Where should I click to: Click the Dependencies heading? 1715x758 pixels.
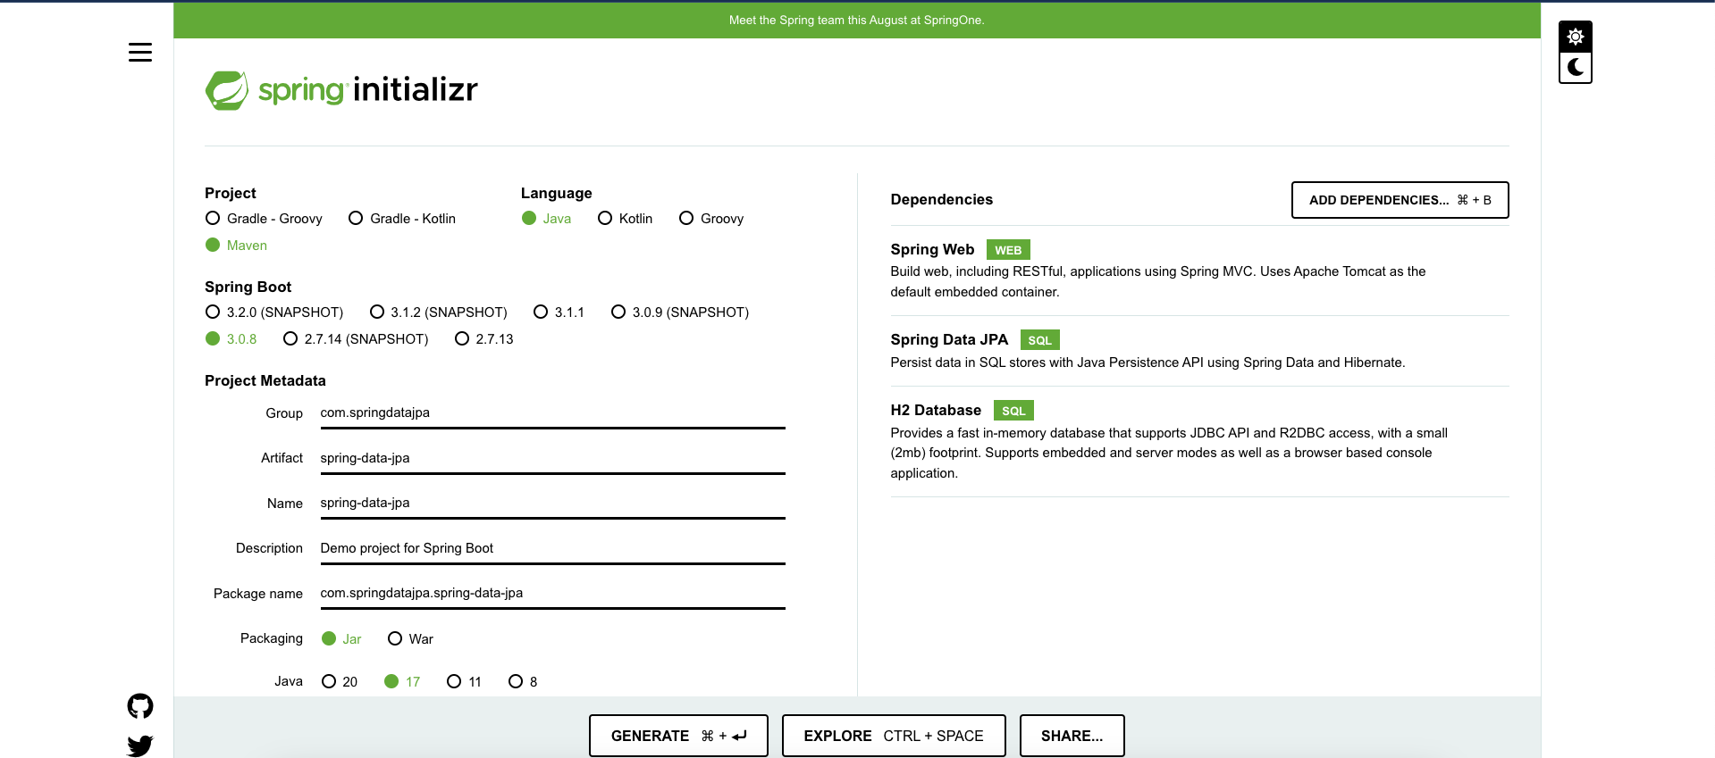point(941,200)
